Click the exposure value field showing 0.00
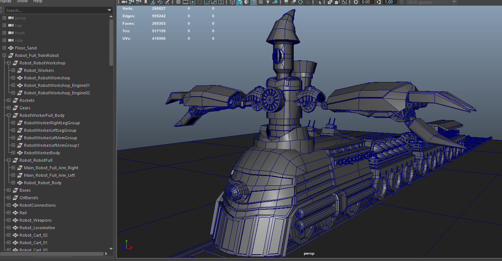 point(365,2)
